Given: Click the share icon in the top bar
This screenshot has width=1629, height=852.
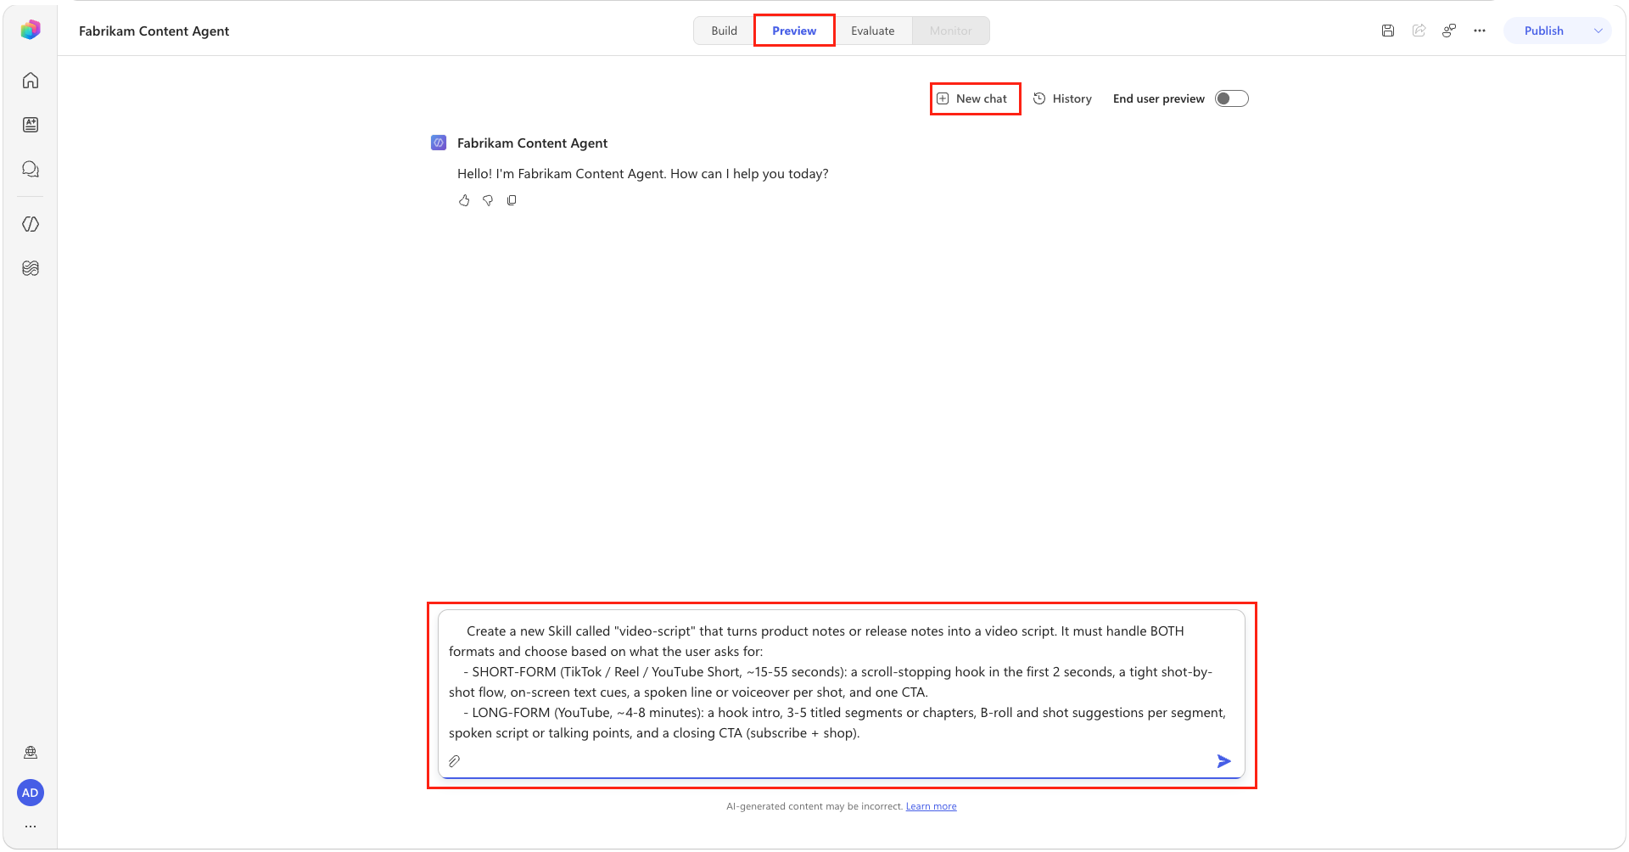Looking at the screenshot, I should tap(1419, 31).
